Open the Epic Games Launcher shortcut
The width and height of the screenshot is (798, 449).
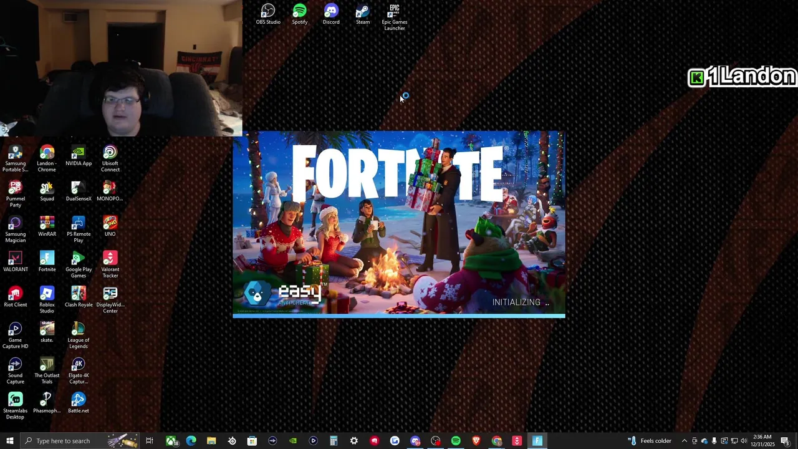click(395, 17)
